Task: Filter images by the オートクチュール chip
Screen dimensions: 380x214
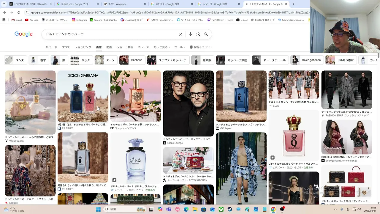Action: click(270, 60)
